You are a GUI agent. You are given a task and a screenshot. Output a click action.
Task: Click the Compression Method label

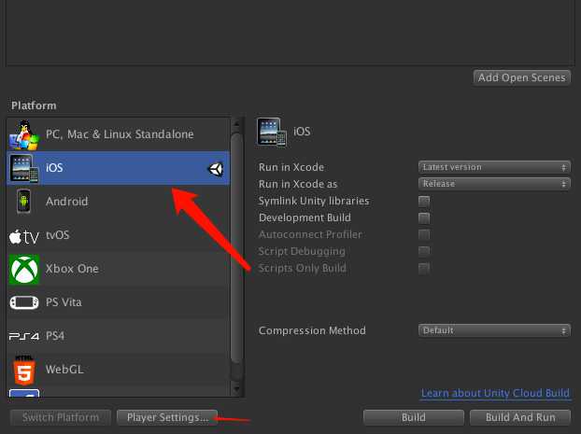coord(312,330)
